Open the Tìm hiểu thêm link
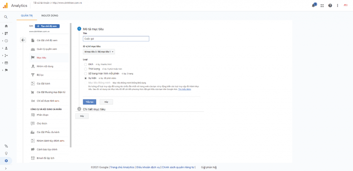 184,89
